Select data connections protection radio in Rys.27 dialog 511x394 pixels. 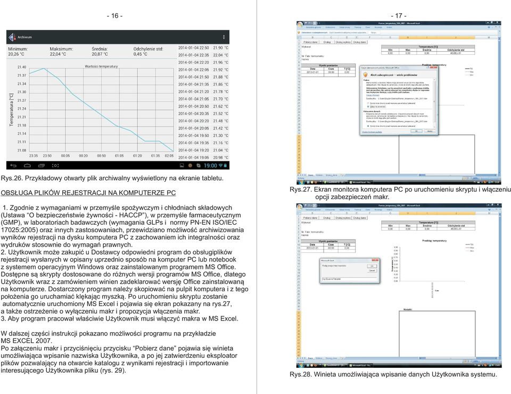pyautogui.click(x=368, y=126)
